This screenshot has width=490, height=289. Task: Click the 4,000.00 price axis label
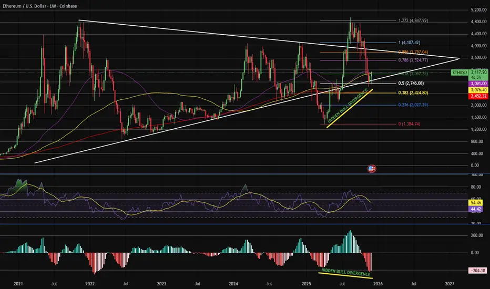(x=478, y=46)
